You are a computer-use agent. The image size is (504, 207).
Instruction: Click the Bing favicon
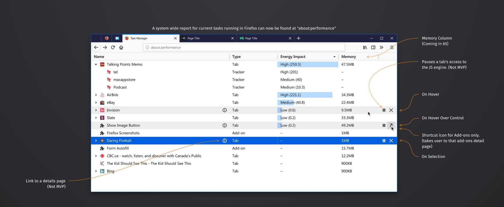tap(102, 171)
